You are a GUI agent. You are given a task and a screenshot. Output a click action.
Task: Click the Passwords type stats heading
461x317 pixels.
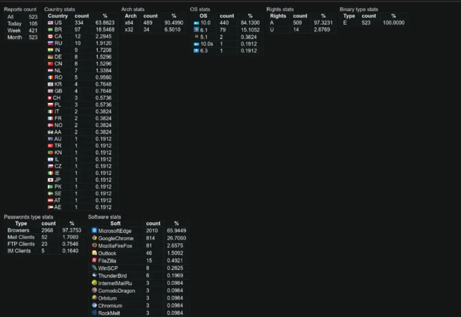pos(28,217)
